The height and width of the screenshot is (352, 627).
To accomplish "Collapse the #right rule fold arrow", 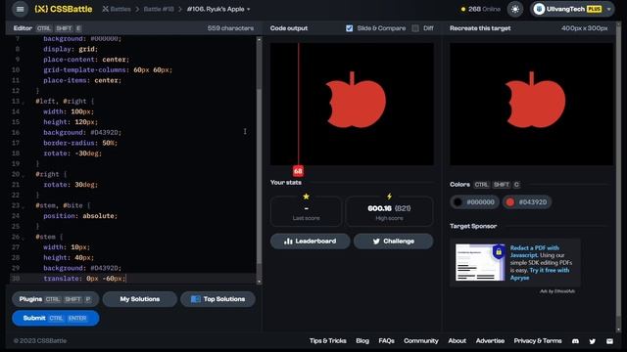I will point(23,175).
